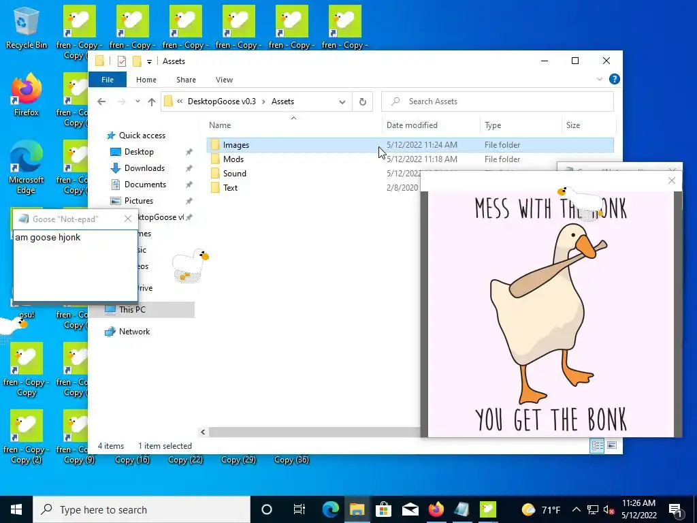Click Properties icon in quick access toolbar
This screenshot has width=697, height=523.
121,61
